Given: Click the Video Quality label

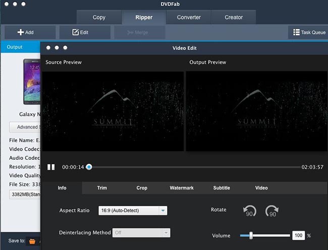Looking at the screenshot, I should coord(25,175).
